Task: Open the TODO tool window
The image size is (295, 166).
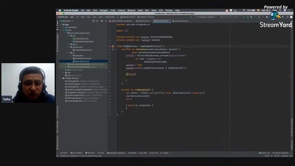Action: click(64, 153)
